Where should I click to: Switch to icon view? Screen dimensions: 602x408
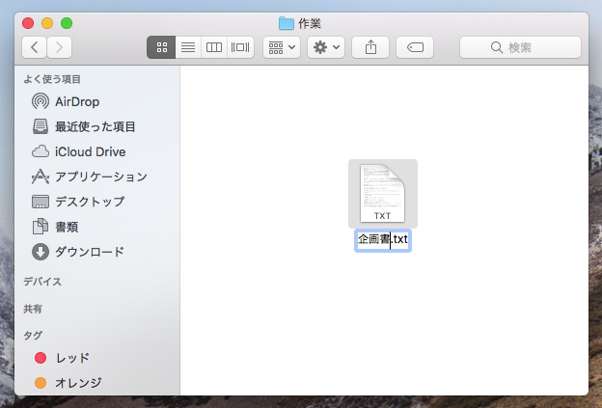tap(161, 47)
